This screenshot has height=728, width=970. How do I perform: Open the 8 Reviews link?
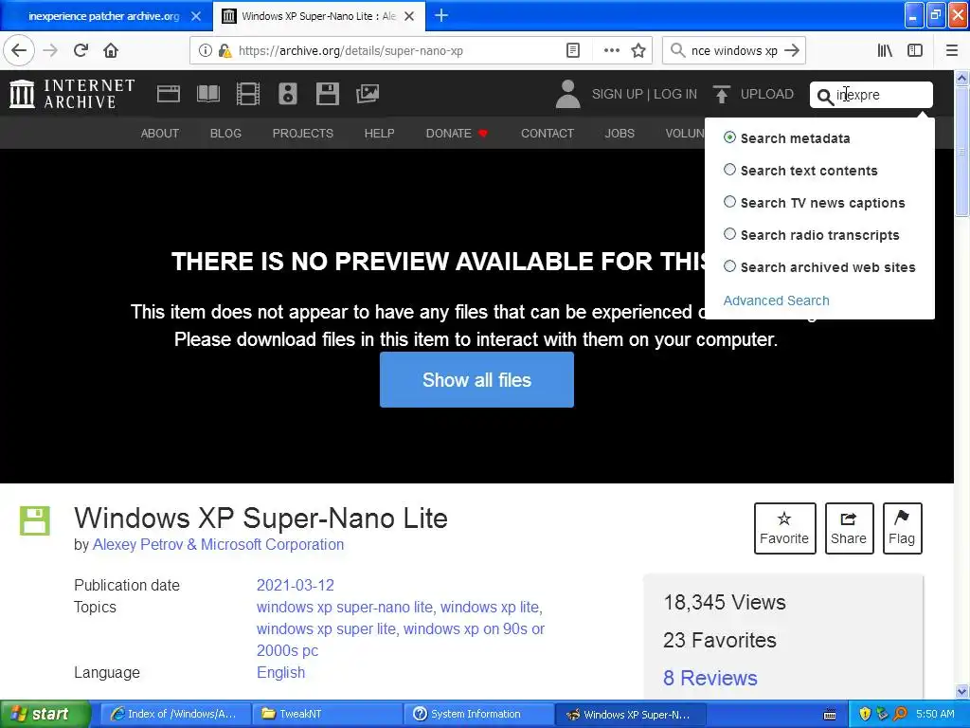click(710, 678)
